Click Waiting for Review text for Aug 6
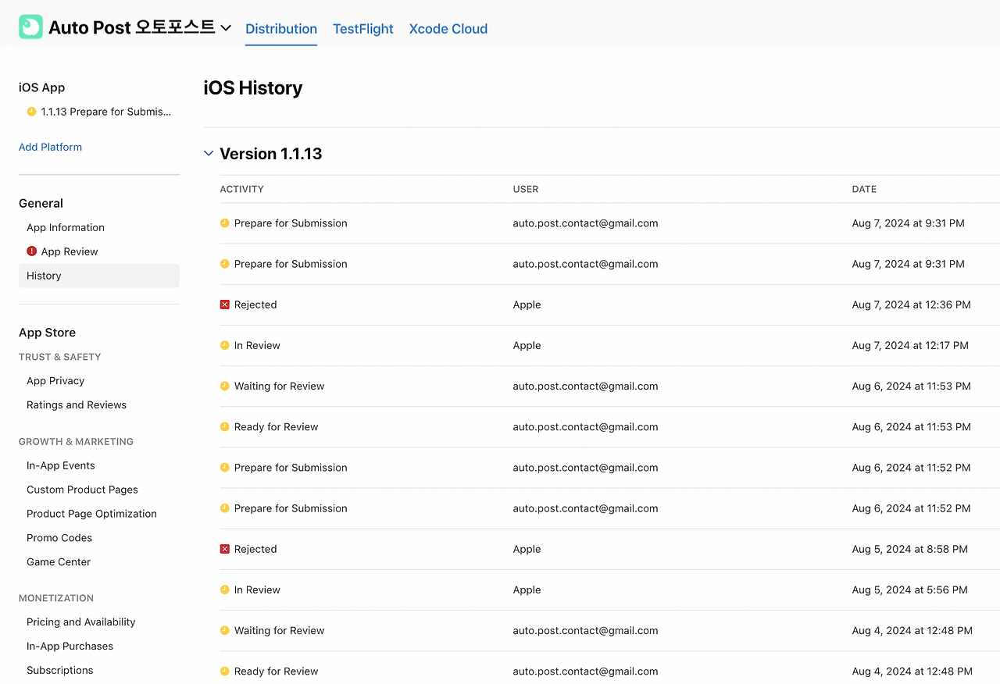1000x684 pixels. click(280, 386)
